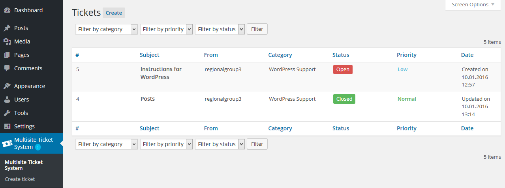
Task: Click the green Closed status badge
Action: (344, 99)
